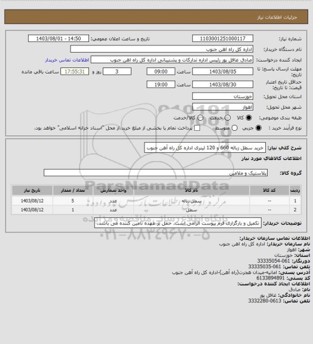Click the creator phone 3332280-0613
The image size is (313, 344).
point(265,301)
